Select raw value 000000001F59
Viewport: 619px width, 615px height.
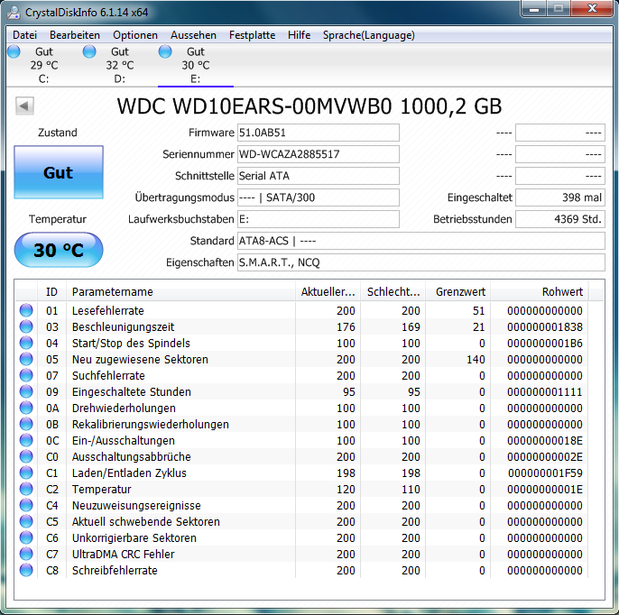point(545,473)
